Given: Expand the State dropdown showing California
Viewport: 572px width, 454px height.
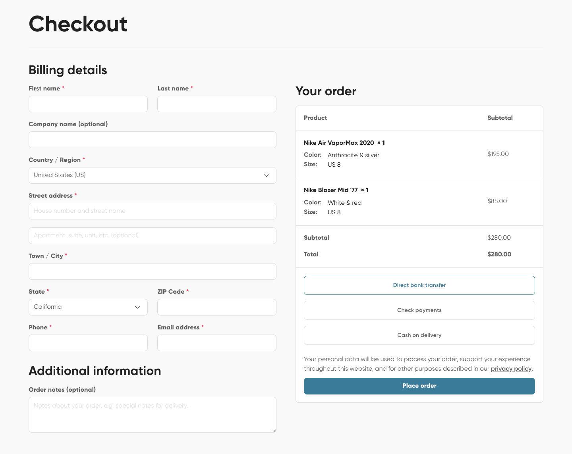Looking at the screenshot, I should 88,307.
